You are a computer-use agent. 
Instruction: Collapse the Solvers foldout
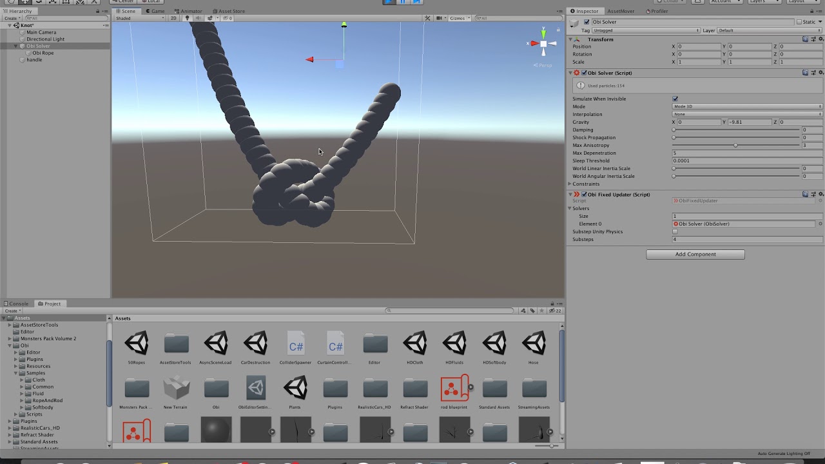pyautogui.click(x=570, y=208)
